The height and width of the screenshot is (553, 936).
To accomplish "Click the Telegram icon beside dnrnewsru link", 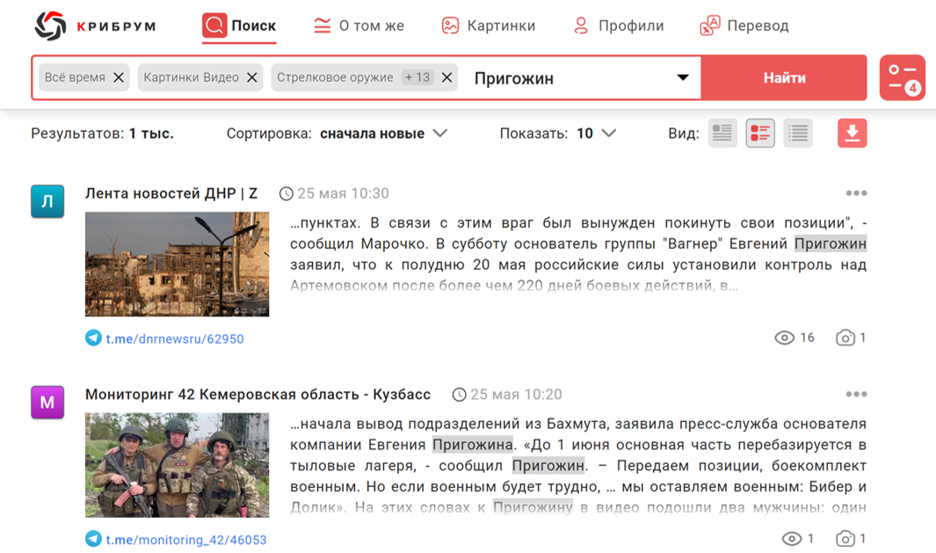I will (x=93, y=338).
